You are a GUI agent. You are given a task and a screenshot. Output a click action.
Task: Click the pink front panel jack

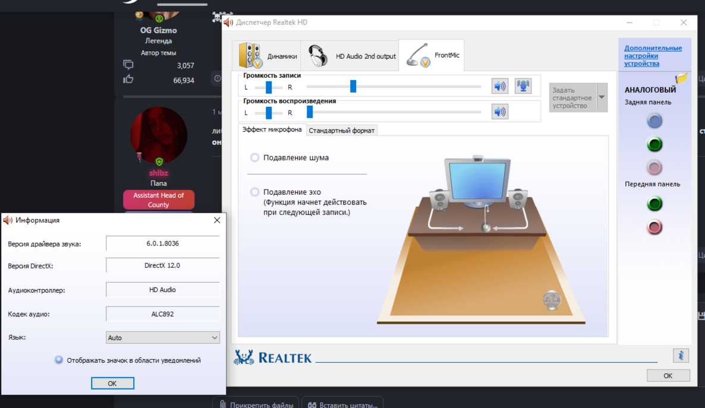tap(654, 227)
